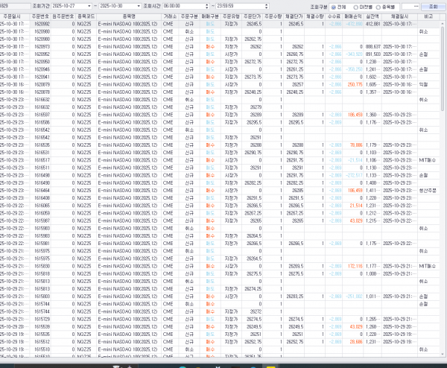
Task: Select order number 1620992 row
Action: pos(220,24)
